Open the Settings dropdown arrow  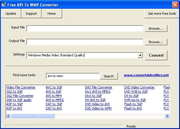click(140, 55)
